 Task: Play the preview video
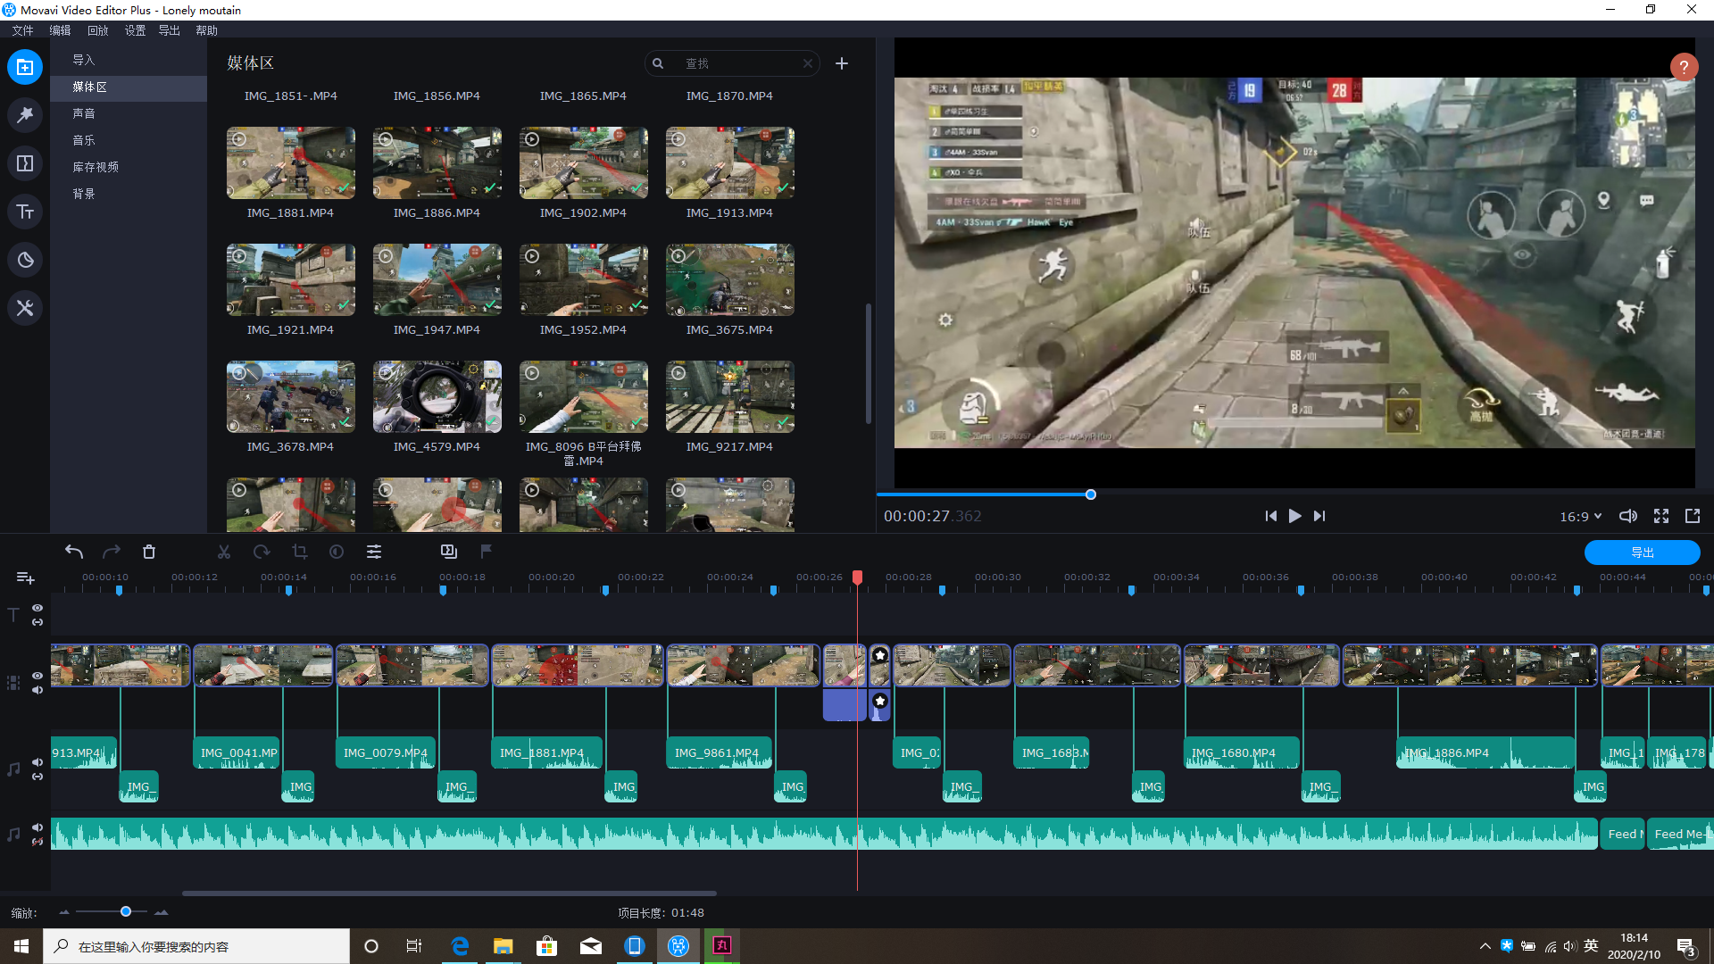(x=1294, y=516)
